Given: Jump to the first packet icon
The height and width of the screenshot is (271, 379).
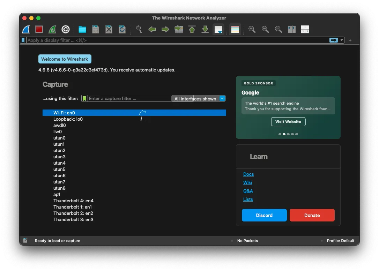Looking at the screenshot, I should point(192,29).
